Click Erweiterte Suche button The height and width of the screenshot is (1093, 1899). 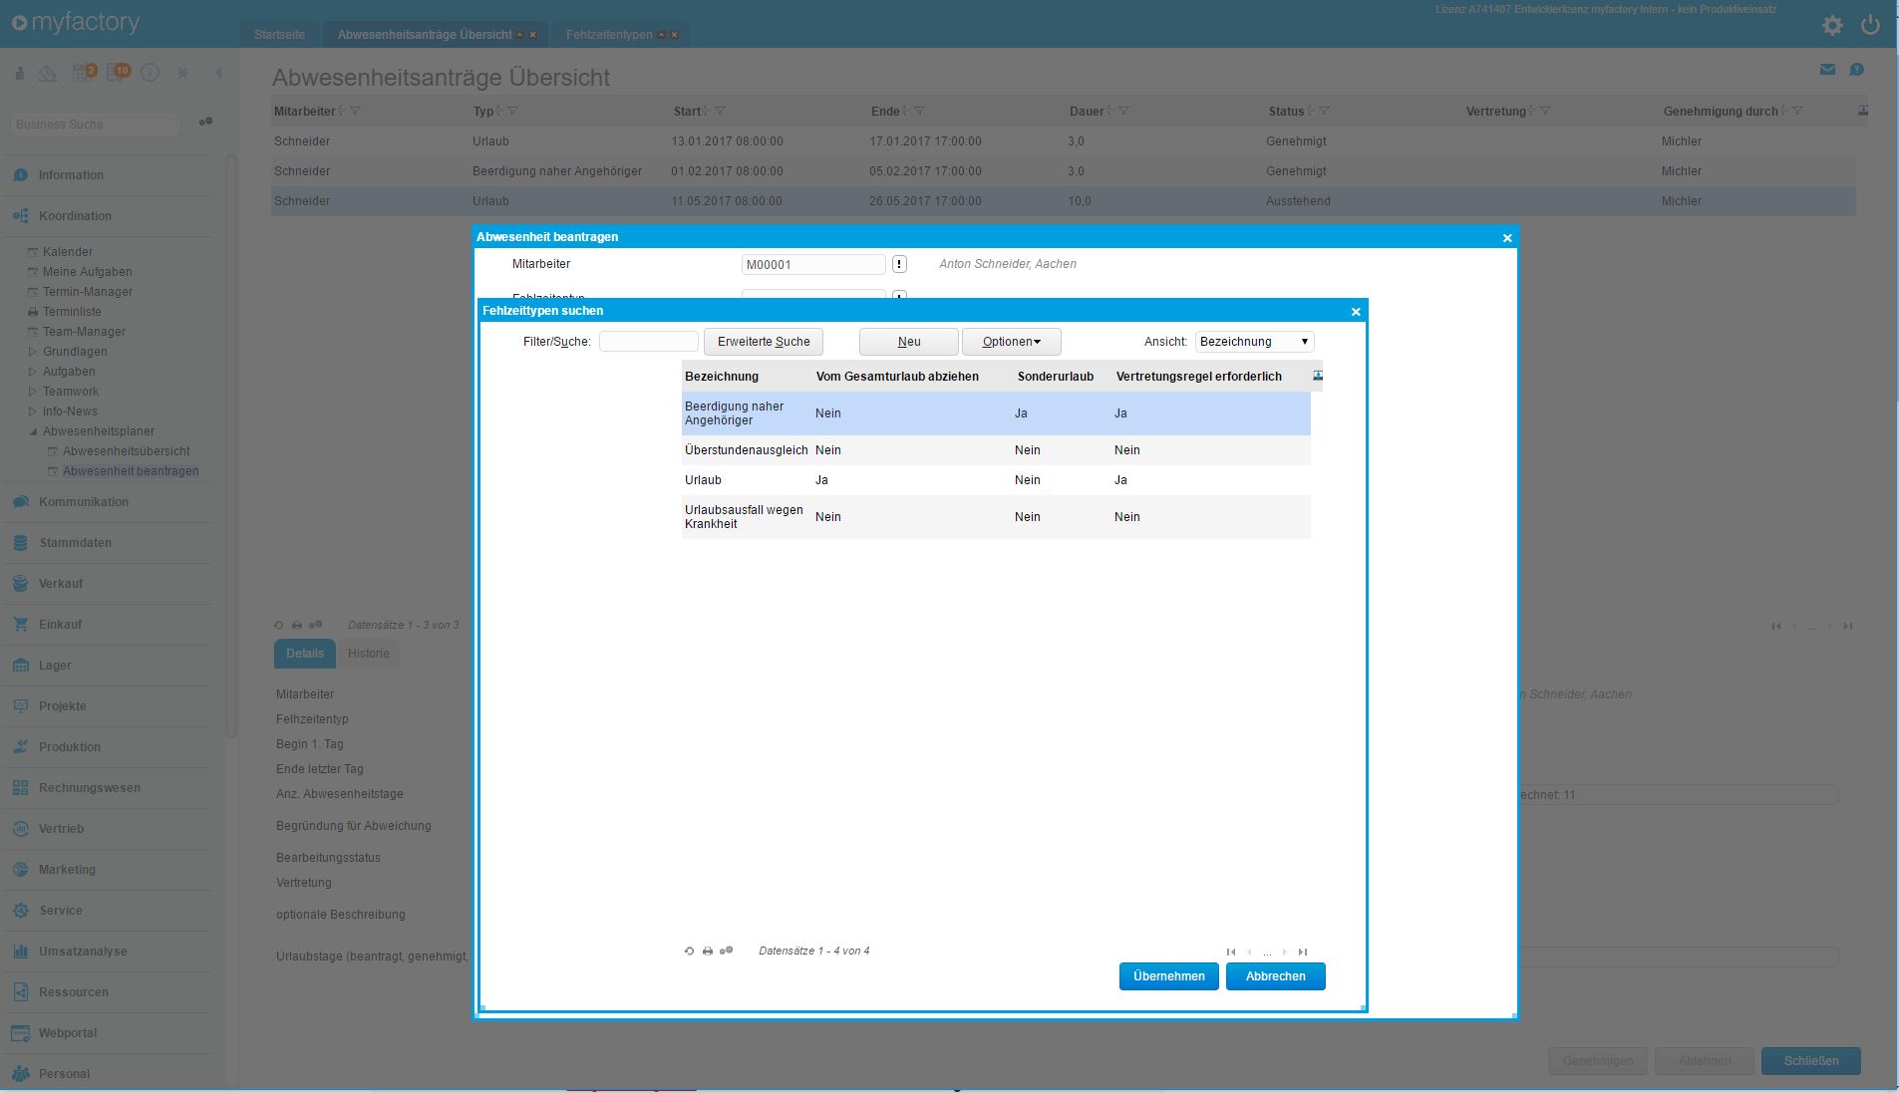[764, 342]
